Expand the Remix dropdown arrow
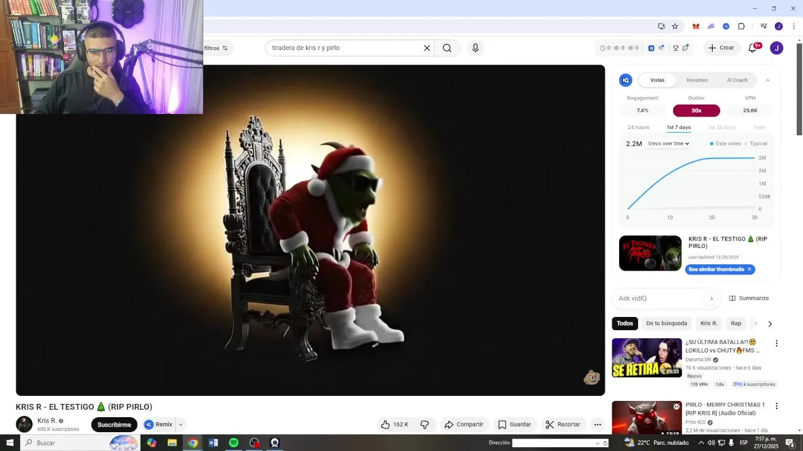Screen dimensions: 803x451 coord(181,425)
